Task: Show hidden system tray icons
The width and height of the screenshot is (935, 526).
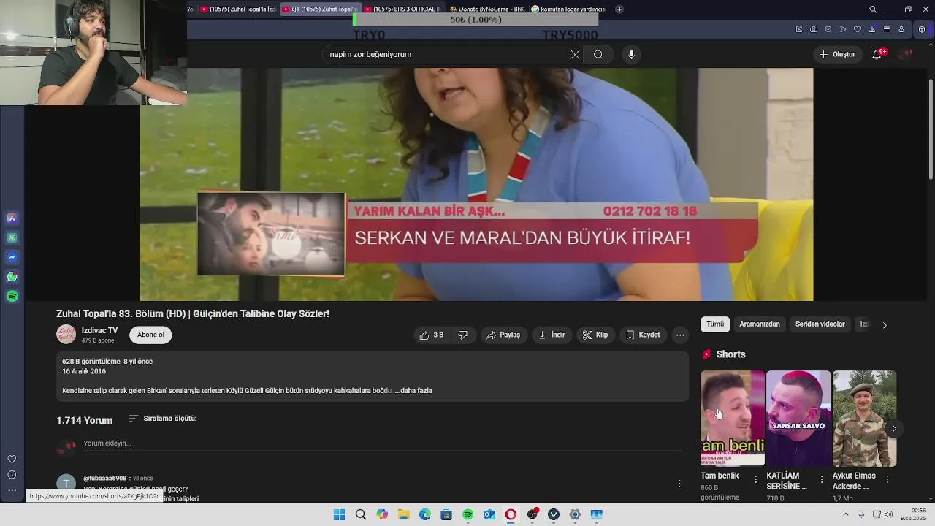Action: [x=846, y=515]
